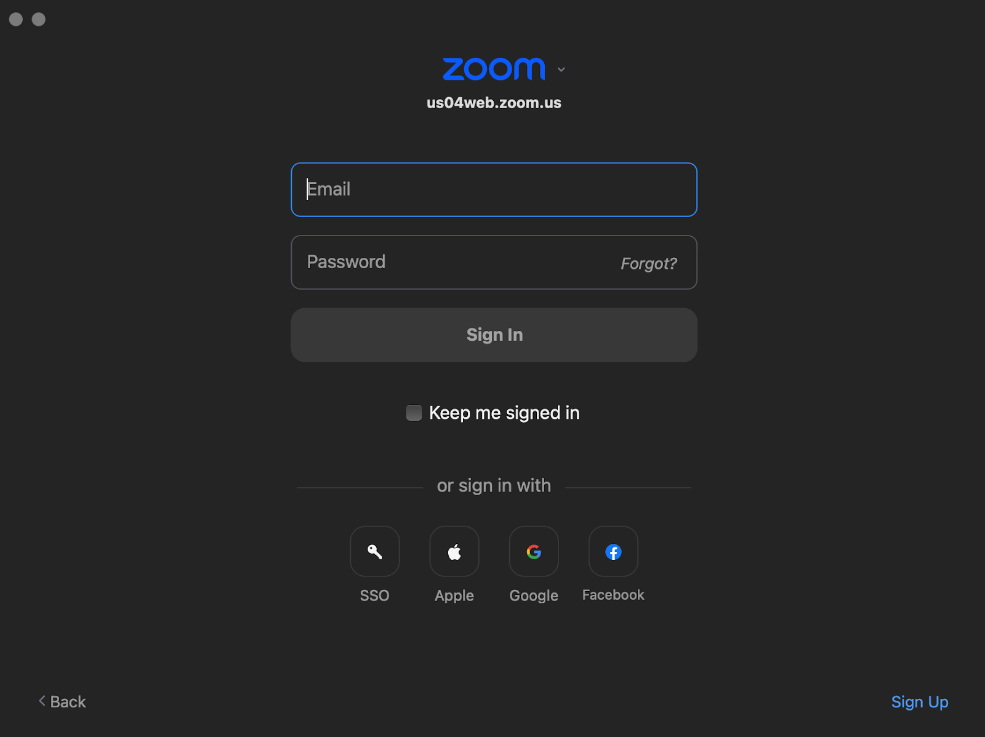Click the Apple logo icon

454,551
